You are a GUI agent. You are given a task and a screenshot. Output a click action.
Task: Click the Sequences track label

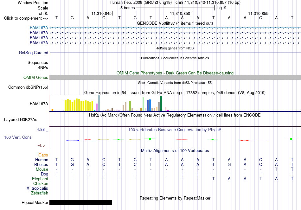pos(38,63)
